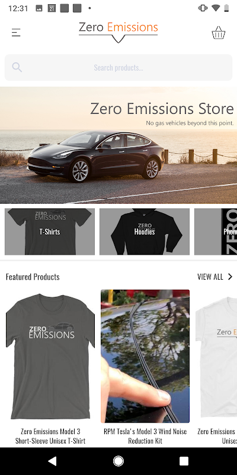Open the hamburger menu icon
The image size is (237, 475).
click(16, 33)
